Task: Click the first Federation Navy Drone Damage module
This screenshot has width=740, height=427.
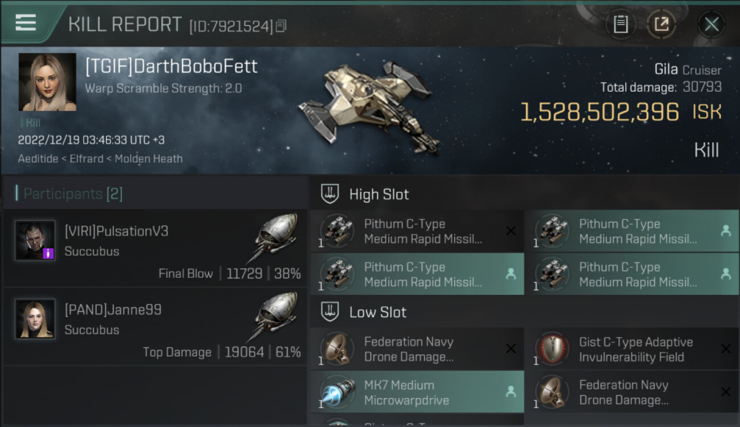Action: pyautogui.click(x=417, y=349)
